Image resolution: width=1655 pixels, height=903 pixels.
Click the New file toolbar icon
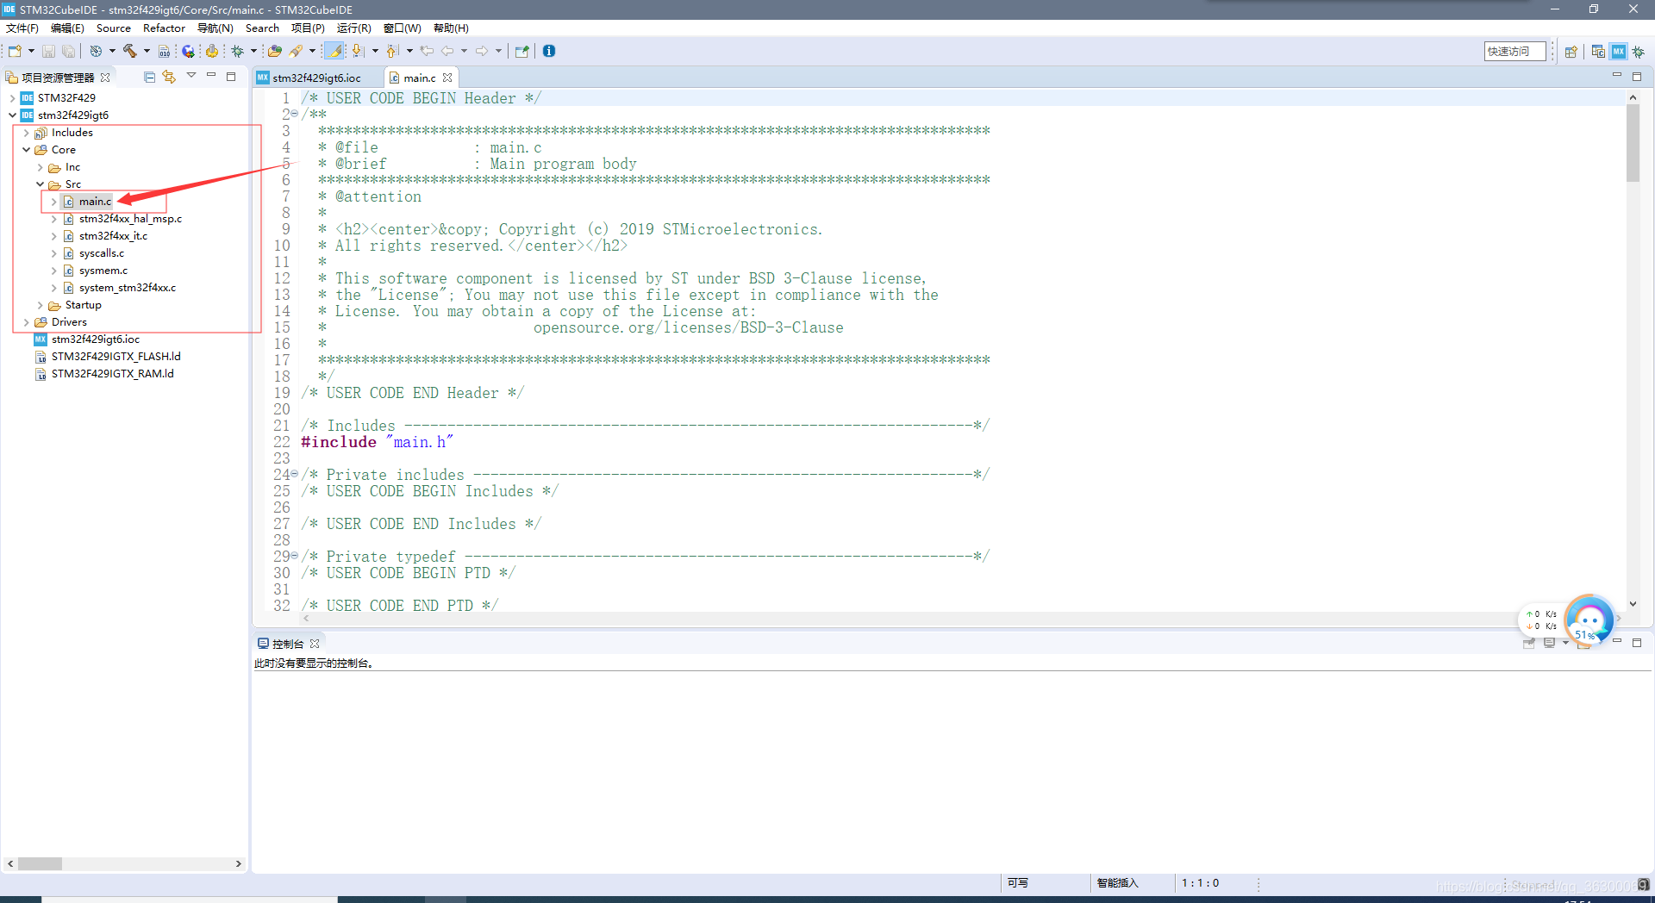point(15,51)
